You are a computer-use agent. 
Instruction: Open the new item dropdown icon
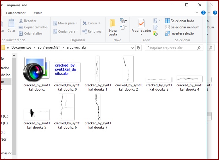[123, 21]
